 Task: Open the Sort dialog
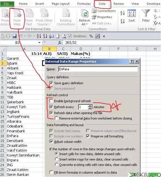(131, 16)
